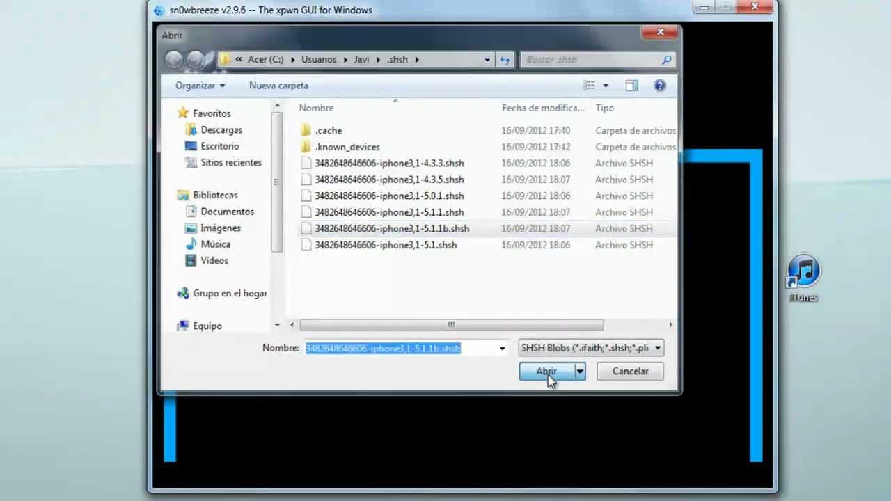The height and width of the screenshot is (501, 891).
Task: Expand the Javi breadcrumb arrow
Action: pos(378,60)
